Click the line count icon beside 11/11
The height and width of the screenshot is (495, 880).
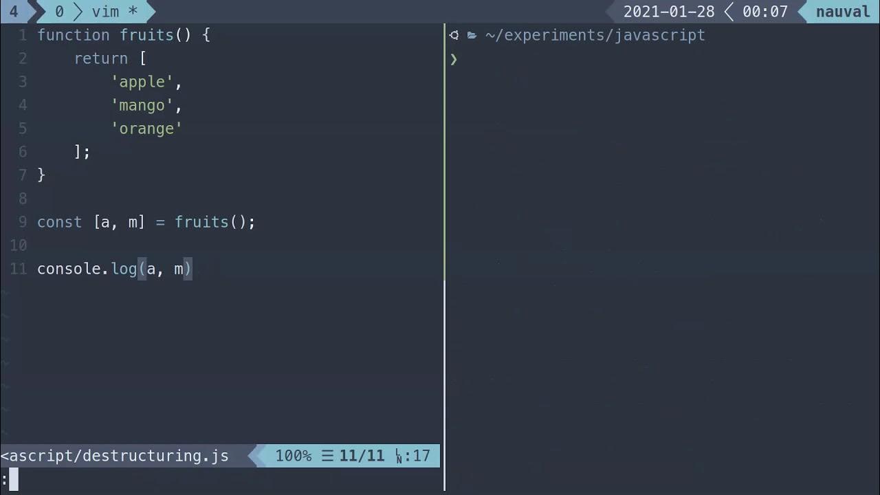[x=327, y=456]
